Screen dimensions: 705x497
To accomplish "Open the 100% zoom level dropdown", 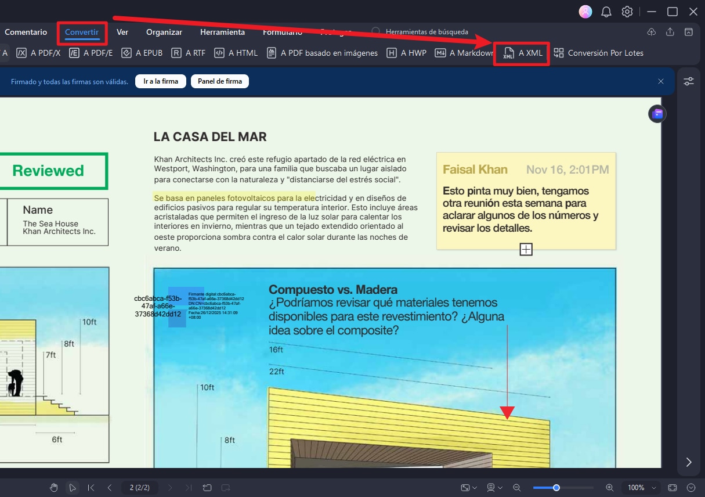I will coord(642,488).
